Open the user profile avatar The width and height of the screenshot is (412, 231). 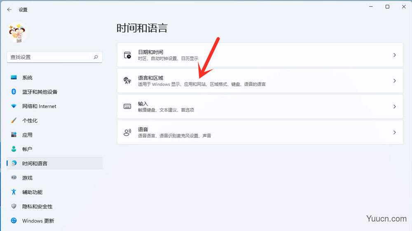17,33
